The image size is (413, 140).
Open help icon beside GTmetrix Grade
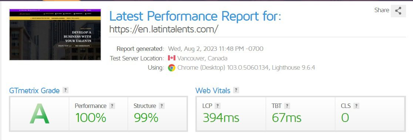tap(66, 90)
